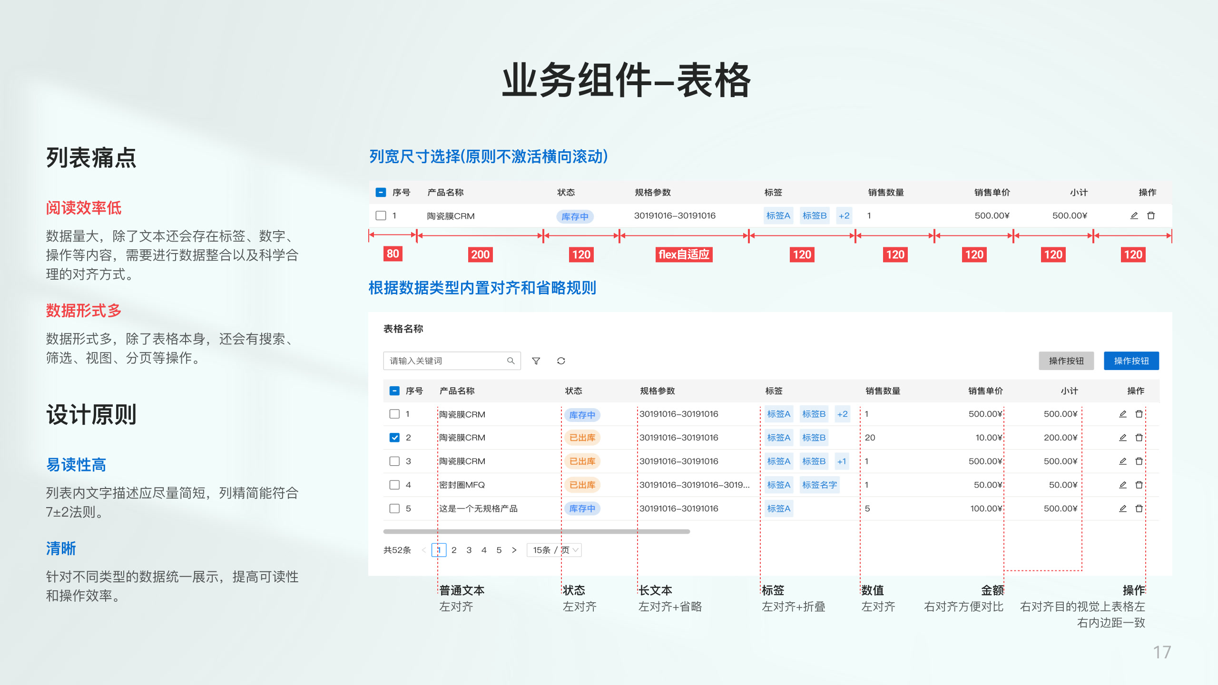Screen dimensions: 1218x685
Task: Expand the +1 tags in row 3
Action: click(x=842, y=461)
